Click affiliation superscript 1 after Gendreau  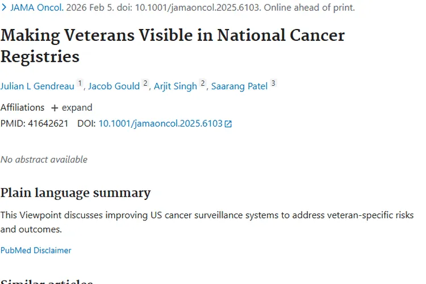coord(80,83)
